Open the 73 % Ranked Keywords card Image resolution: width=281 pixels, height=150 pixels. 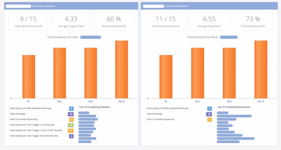click(253, 21)
